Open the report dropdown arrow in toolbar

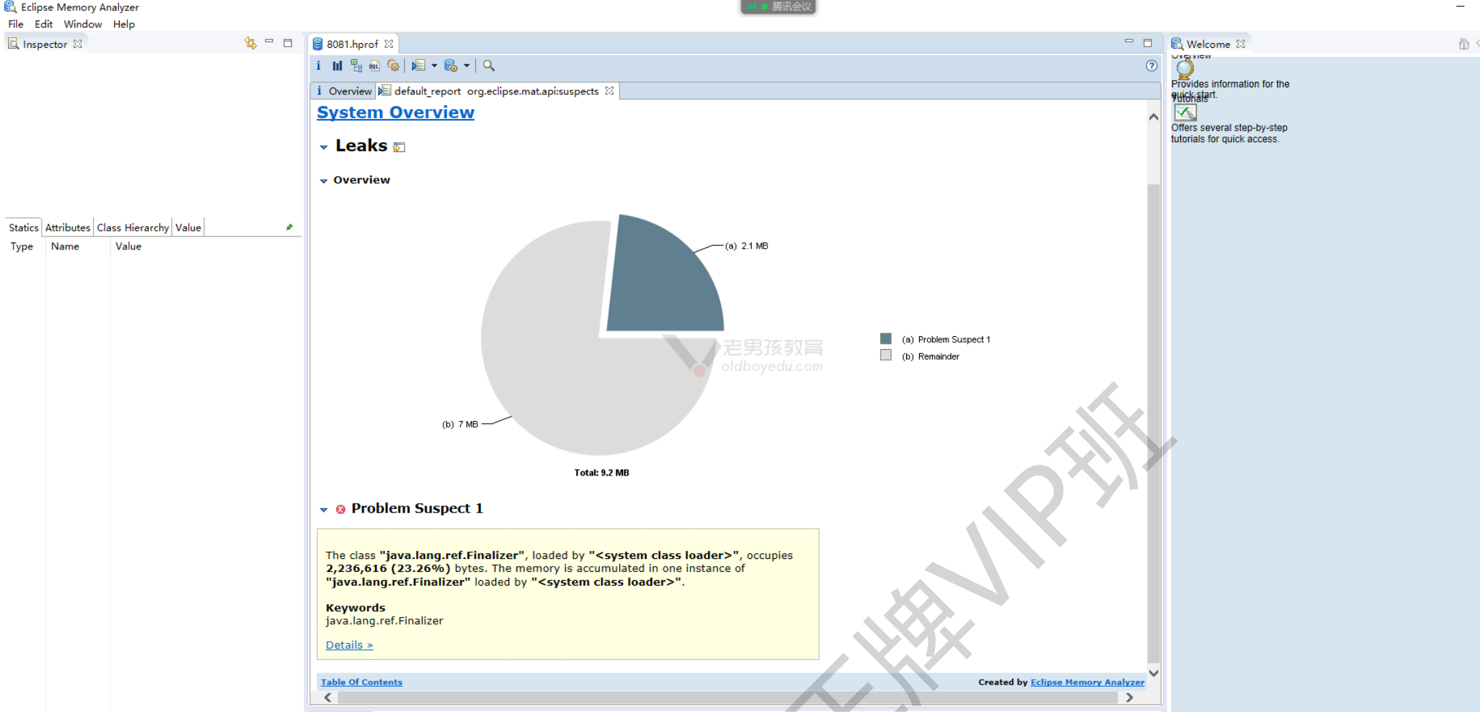435,66
